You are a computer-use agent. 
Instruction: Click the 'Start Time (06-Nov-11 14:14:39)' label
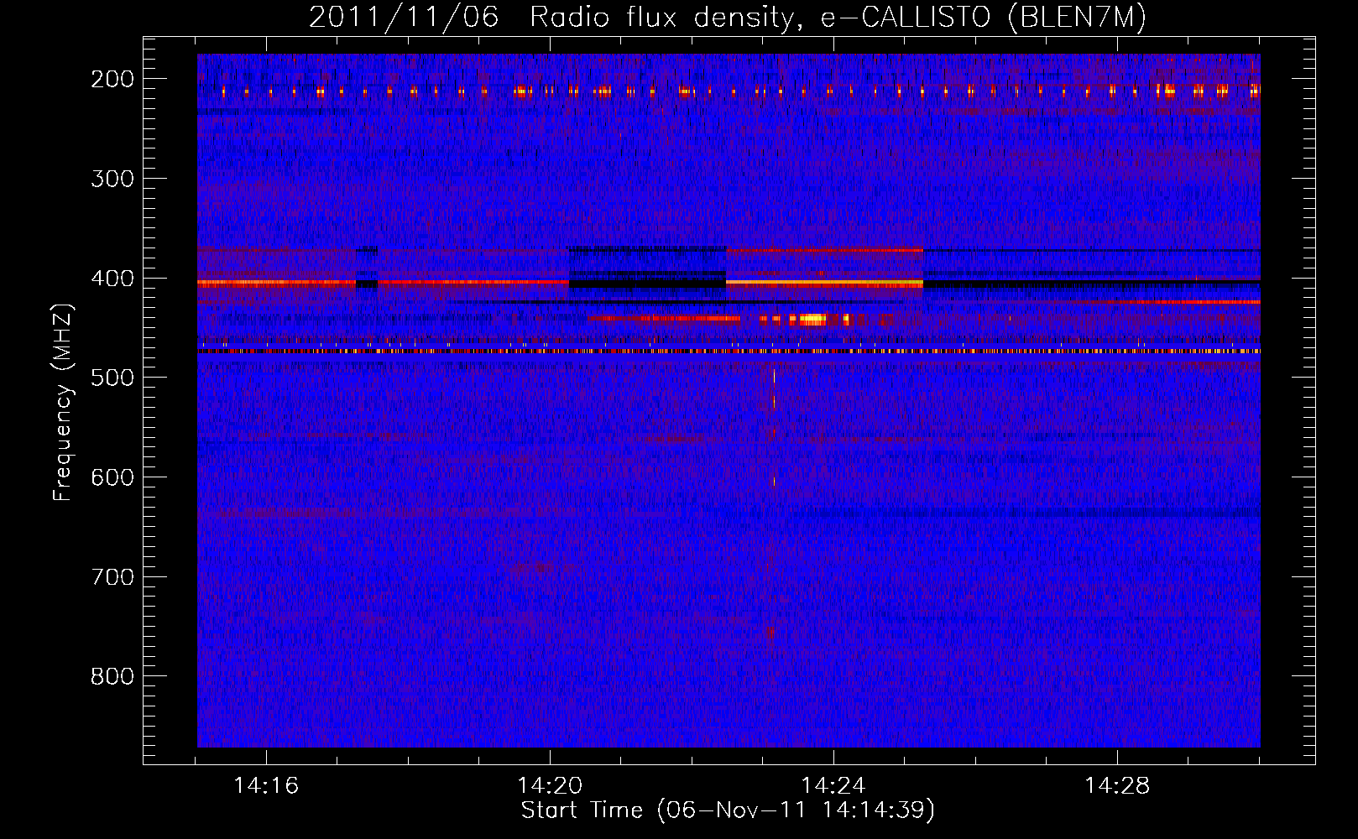[x=728, y=810]
